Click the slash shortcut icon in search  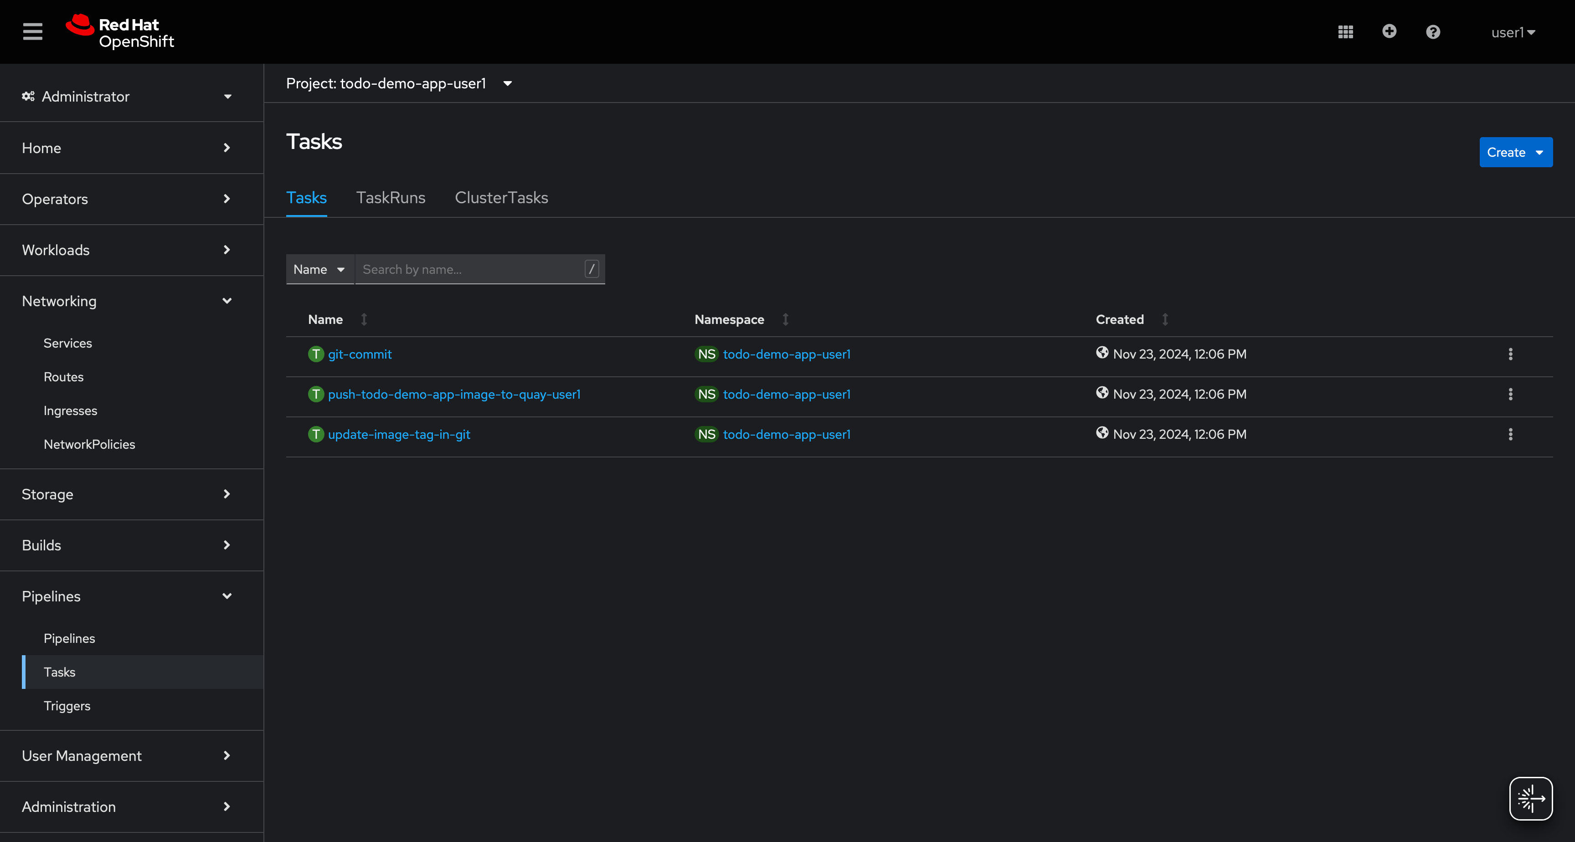pyautogui.click(x=592, y=269)
